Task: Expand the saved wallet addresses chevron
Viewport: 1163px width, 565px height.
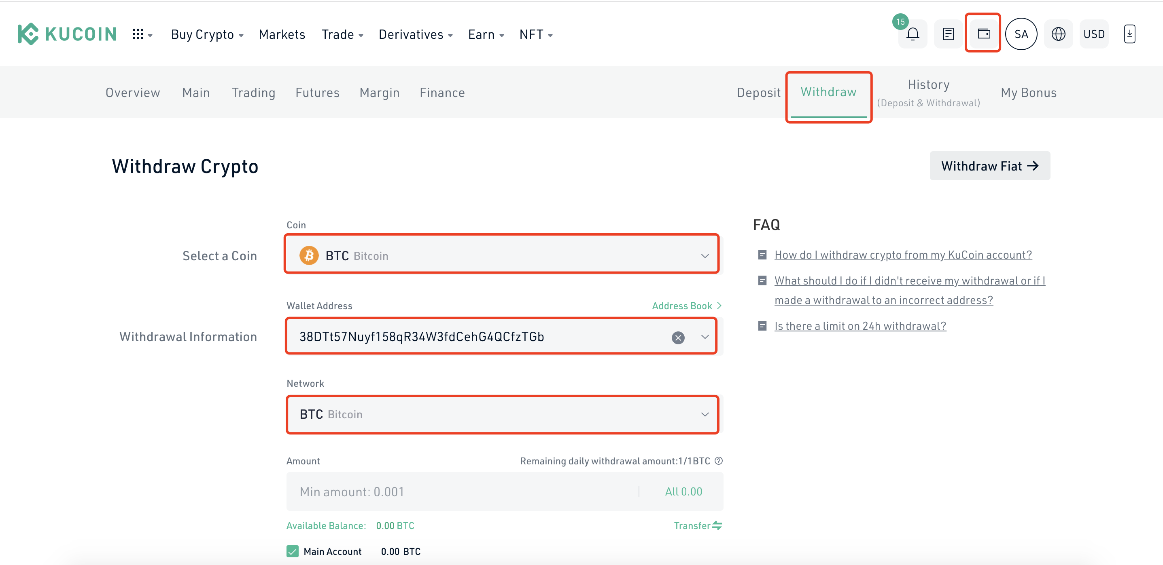Action: pos(705,337)
